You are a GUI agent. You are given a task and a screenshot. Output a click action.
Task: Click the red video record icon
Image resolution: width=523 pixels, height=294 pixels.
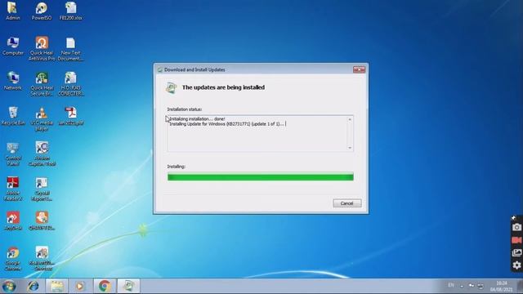click(x=516, y=240)
